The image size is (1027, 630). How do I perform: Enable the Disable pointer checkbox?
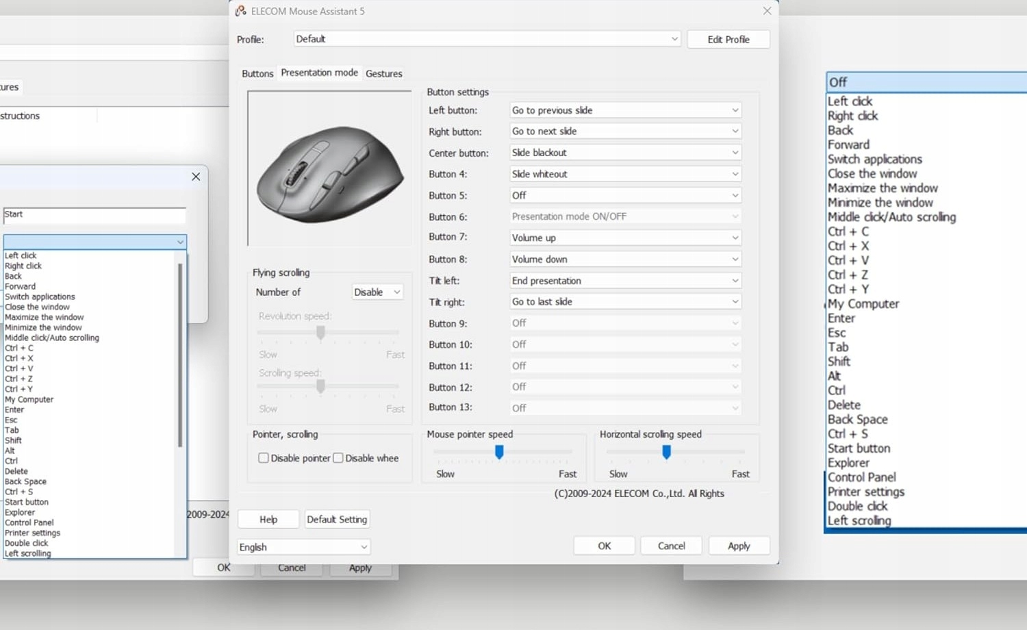(x=264, y=458)
